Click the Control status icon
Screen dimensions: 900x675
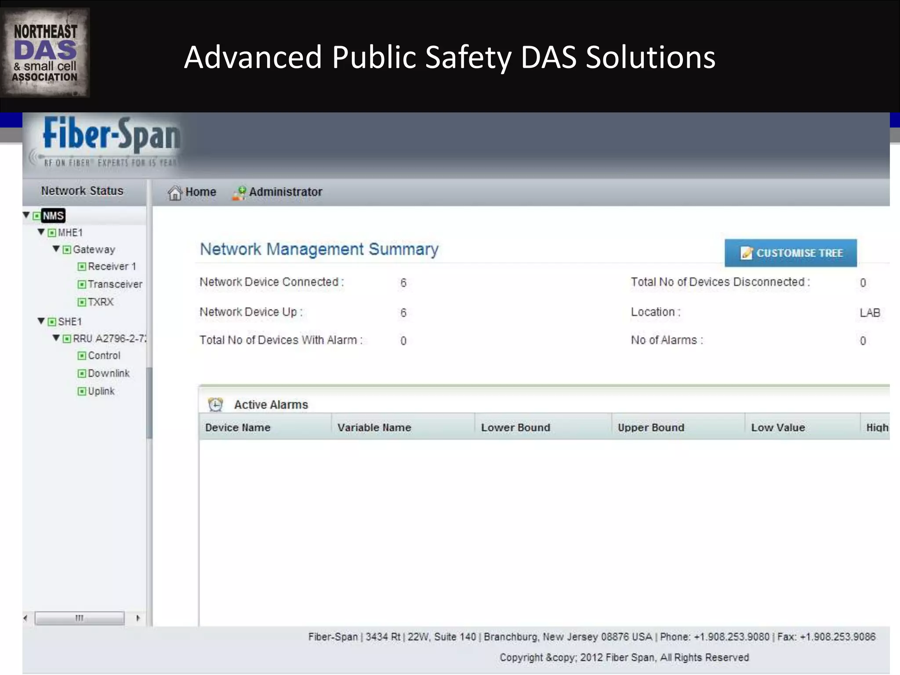click(82, 356)
